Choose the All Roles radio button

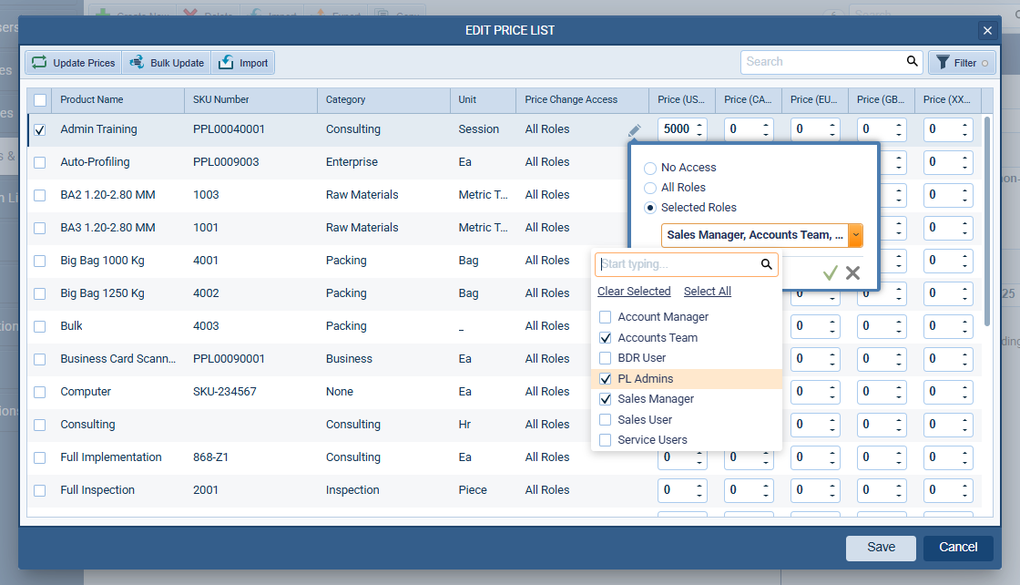point(649,188)
